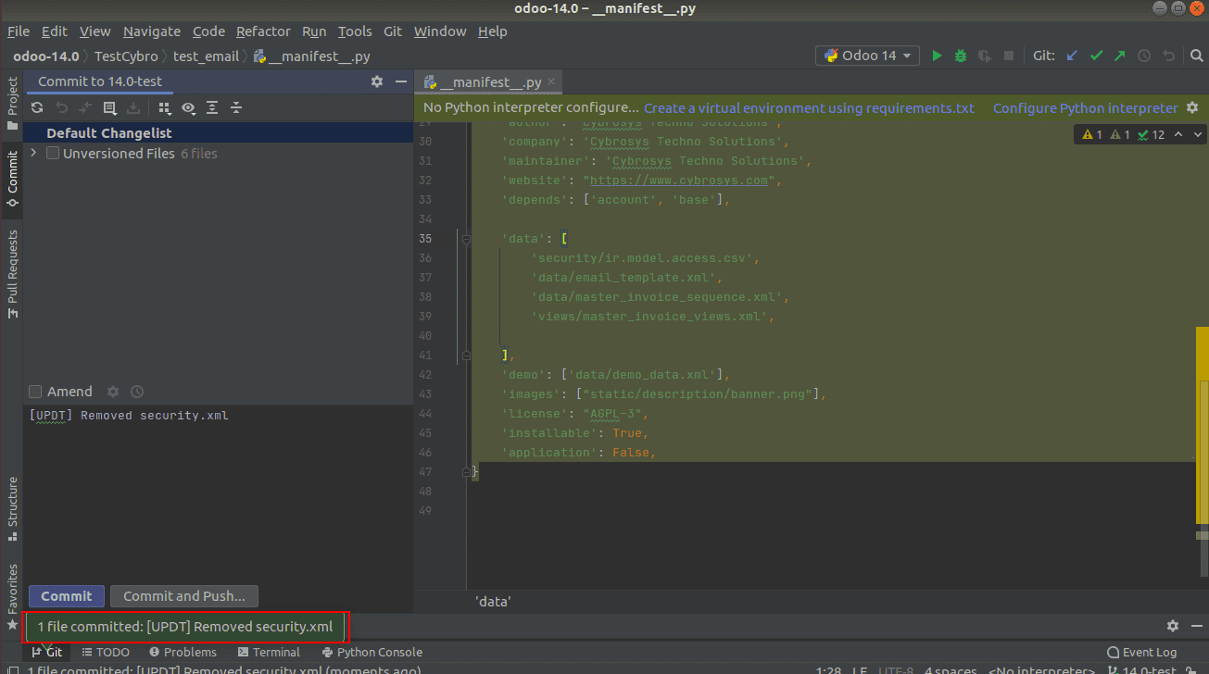The height and width of the screenshot is (674, 1209).
Task: Collapse all nodes in changes tree
Action: tap(236, 107)
